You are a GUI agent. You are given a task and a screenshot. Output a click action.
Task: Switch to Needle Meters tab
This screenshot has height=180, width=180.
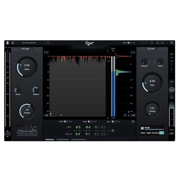63,139
